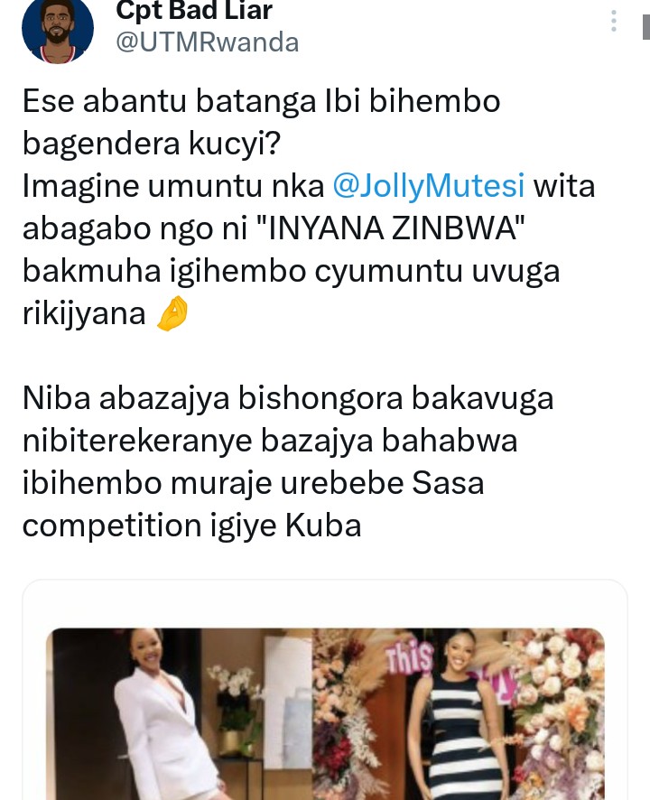Click the 'Cpt Bad Liar' display name
The image size is (650, 800).
click(194, 10)
